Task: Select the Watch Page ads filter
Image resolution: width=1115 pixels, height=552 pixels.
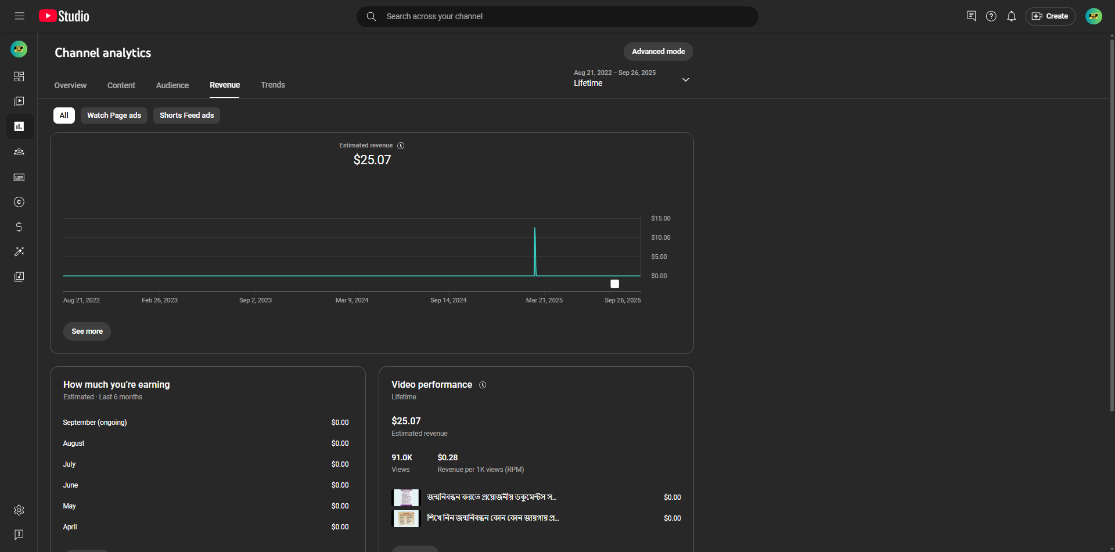Action: 114,116
